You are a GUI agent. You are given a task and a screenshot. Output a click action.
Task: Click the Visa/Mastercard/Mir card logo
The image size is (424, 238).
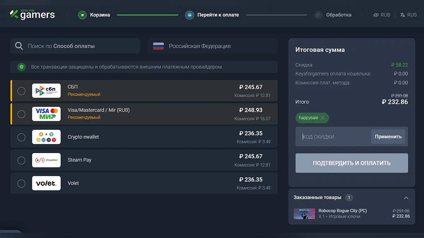click(46, 114)
